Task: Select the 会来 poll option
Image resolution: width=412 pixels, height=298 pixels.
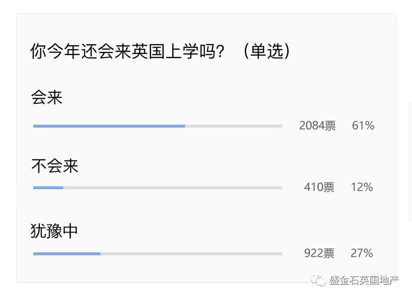Action: tap(47, 97)
